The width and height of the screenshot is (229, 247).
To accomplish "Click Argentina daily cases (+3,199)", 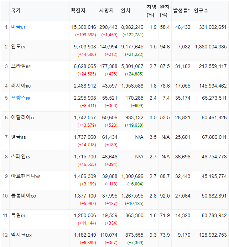I will [88, 184].
